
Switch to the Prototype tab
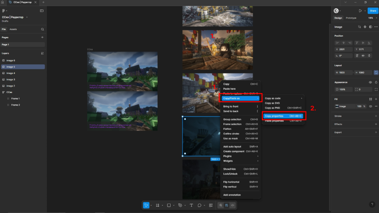pos(351,18)
